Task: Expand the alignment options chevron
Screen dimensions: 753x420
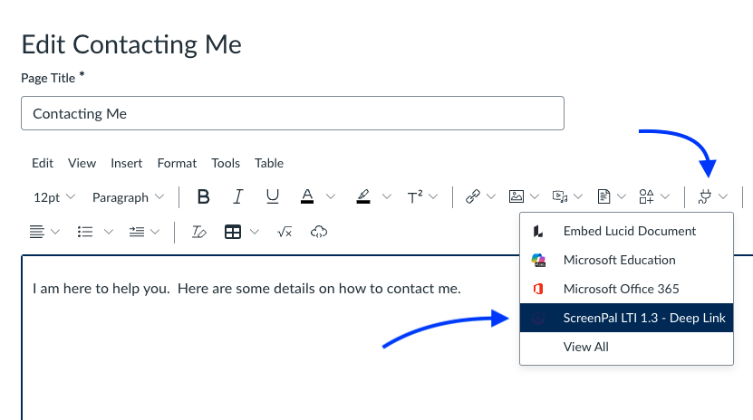Action: [55, 232]
